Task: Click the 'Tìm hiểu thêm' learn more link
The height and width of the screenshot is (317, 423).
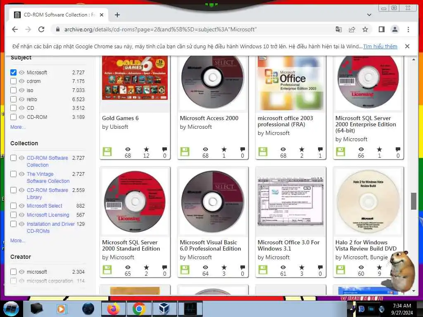Action: point(380,46)
